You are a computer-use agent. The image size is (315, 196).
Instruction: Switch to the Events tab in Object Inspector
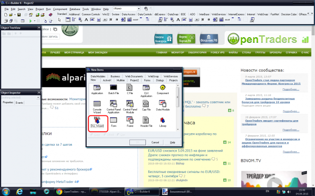20,102
